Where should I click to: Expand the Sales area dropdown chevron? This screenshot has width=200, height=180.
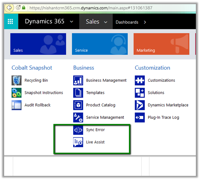[x=106, y=22]
